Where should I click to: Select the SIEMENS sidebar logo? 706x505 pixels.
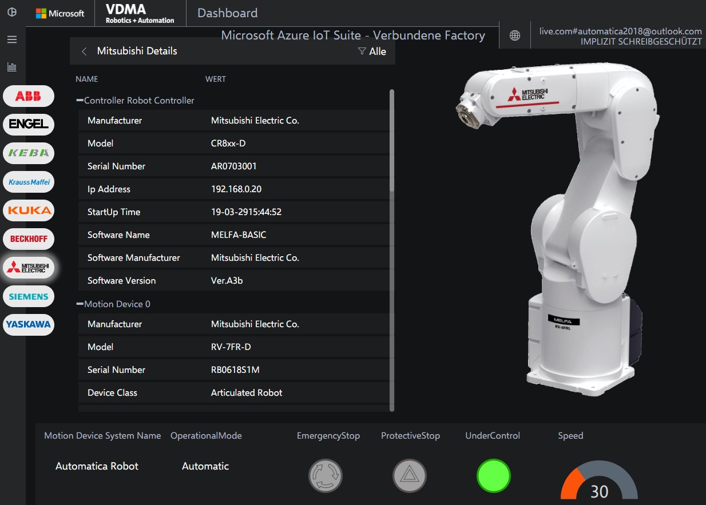tap(28, 296)
